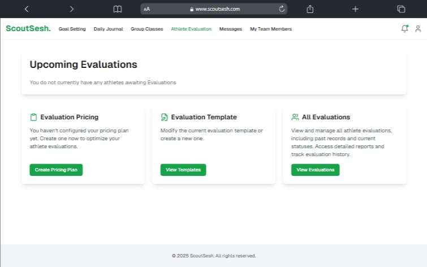This screenshot has height=267, width=427.
Task: Open the Safari bookmarks book icon
Action: [x=117, y=9]
